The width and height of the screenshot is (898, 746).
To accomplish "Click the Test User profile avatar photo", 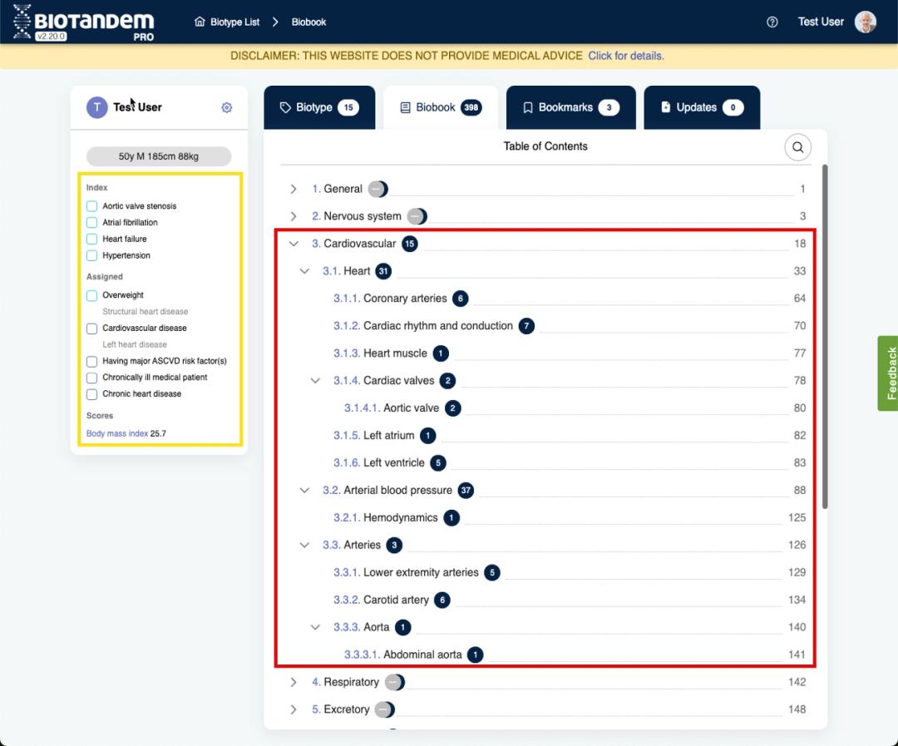I will coord(866,22).
